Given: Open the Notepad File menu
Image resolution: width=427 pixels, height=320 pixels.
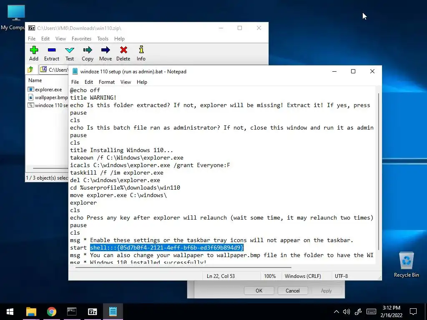Looking at the screenshot, I should tap(75, 82).
